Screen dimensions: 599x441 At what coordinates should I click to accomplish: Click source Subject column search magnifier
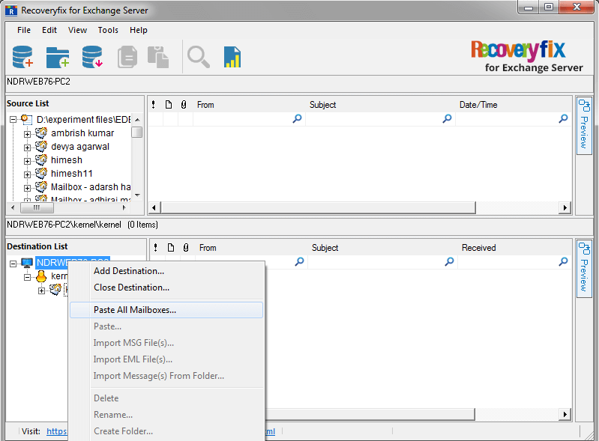[x=447, y=118]
